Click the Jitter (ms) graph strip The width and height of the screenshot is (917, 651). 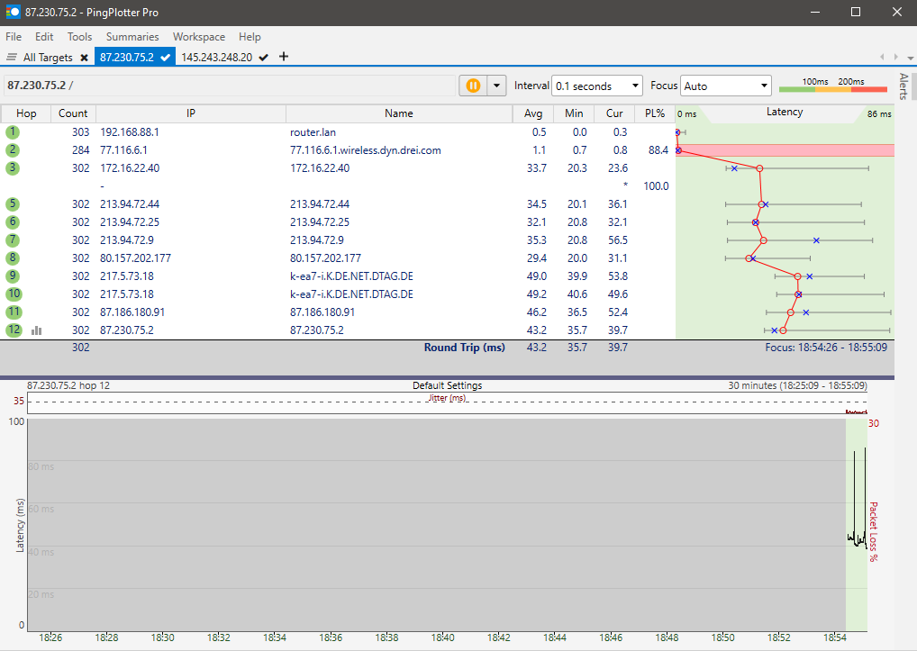[x=447, y=403]
